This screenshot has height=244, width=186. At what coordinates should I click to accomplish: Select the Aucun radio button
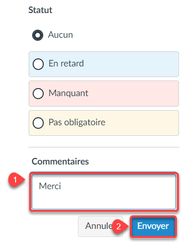pyautogui.click(x=38, y=35)
